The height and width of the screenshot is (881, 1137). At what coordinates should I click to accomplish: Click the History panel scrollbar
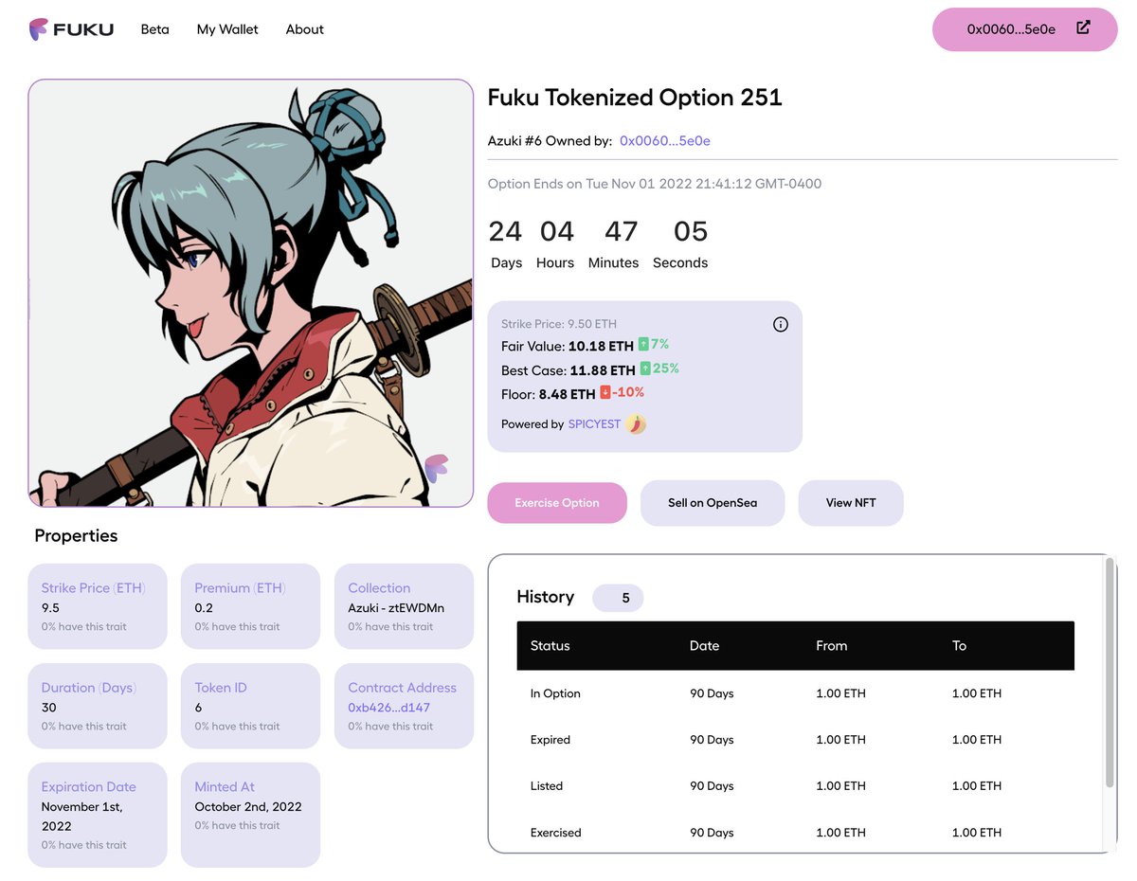(1110, 673)
